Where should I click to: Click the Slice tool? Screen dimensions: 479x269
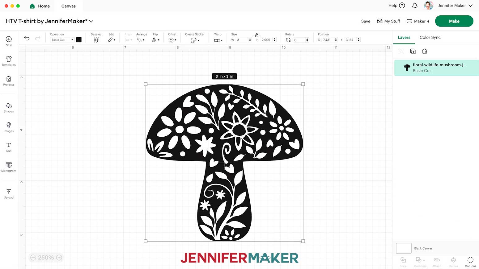click(x=403, y=262)
